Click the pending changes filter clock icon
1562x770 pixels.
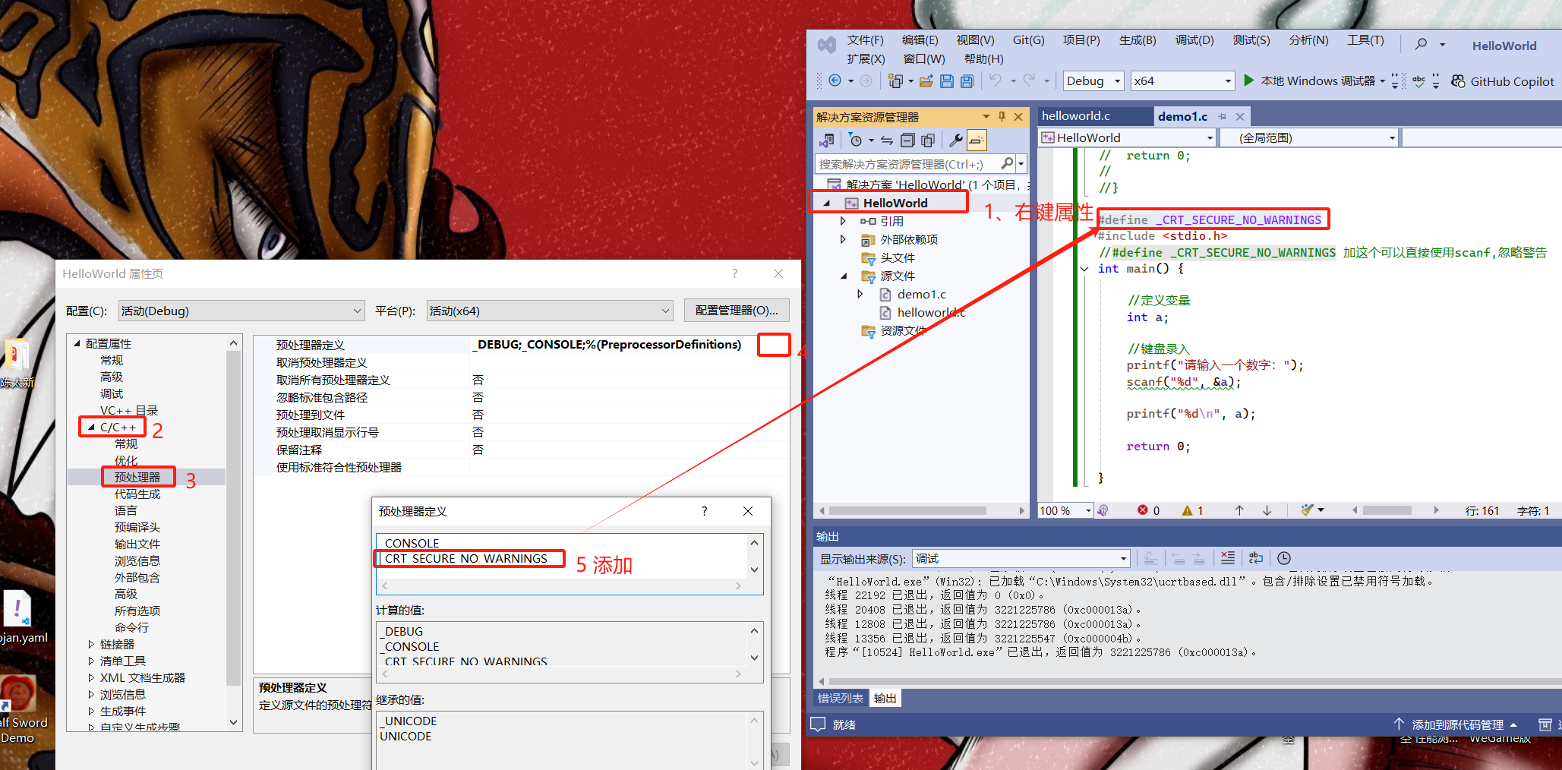(x=856, y=140)
